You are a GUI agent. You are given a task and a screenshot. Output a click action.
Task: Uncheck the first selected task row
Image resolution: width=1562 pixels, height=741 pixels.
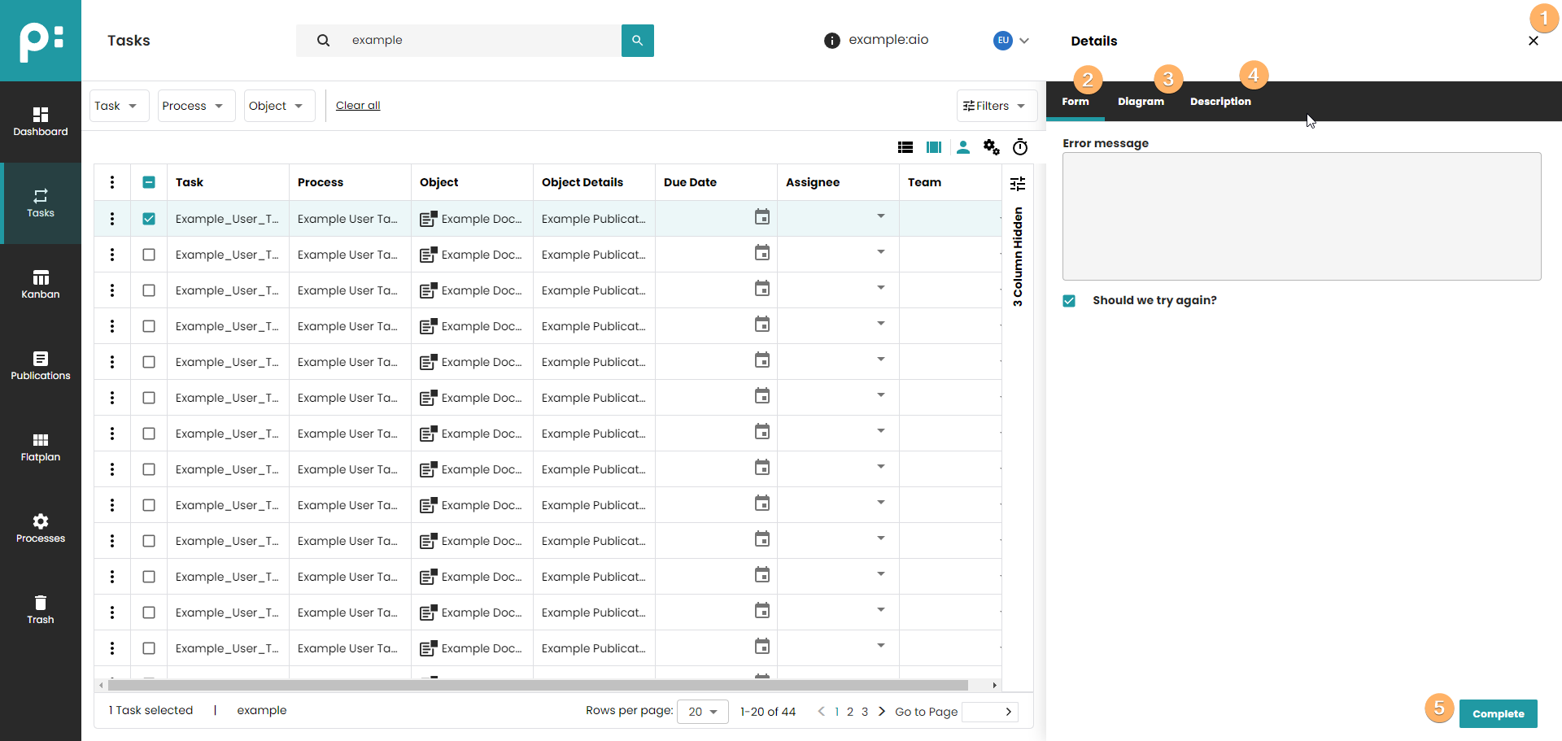[149, 219]
